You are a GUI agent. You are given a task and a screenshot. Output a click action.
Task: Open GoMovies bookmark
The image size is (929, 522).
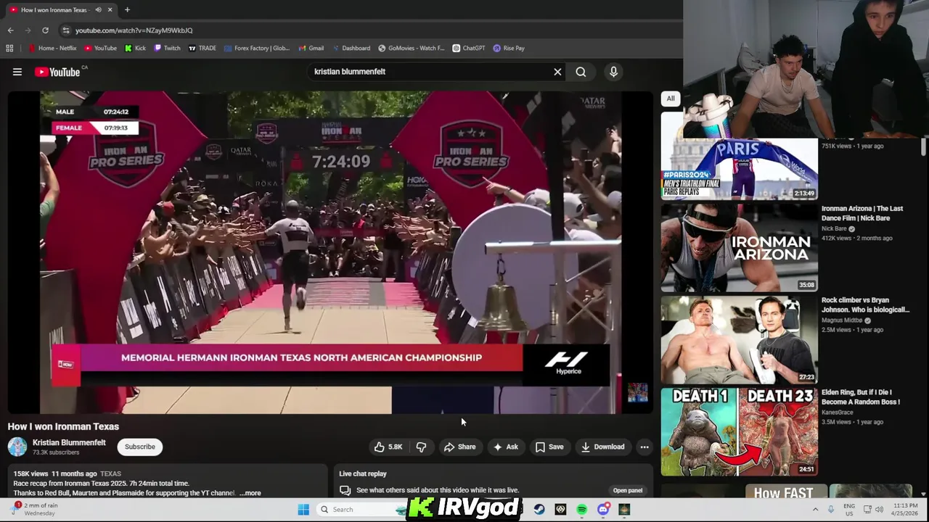click(412, 48)
